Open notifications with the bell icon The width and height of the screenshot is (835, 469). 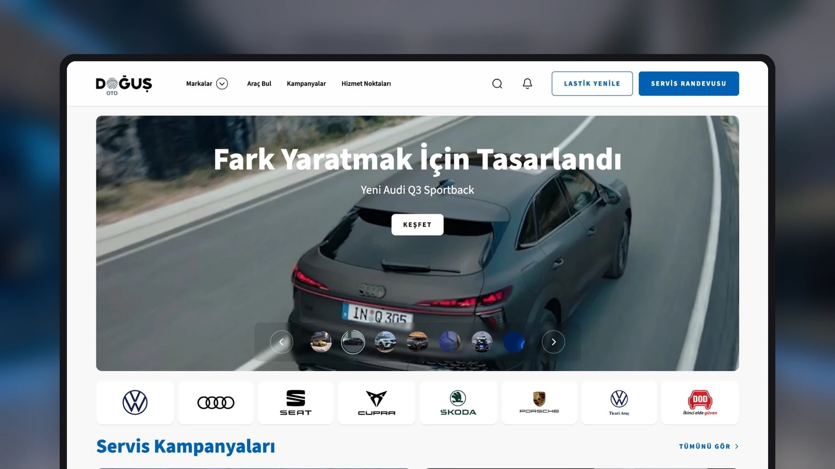coord(527,84)
